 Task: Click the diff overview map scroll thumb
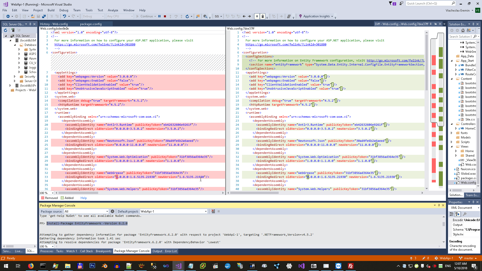coord(437,80)
